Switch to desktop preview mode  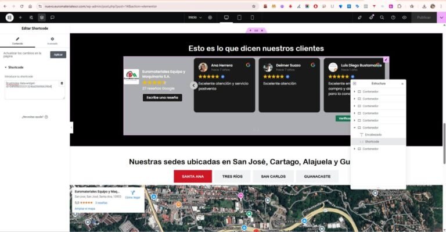click(x=226, y=17)
